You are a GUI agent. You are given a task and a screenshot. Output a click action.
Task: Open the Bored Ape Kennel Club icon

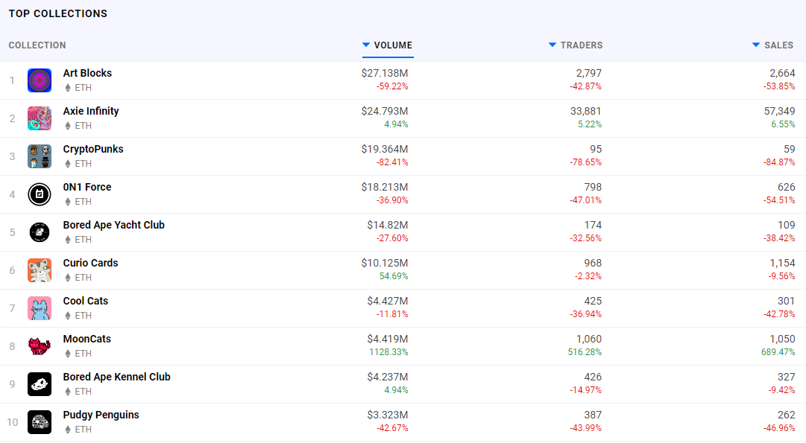coord(40,384)
